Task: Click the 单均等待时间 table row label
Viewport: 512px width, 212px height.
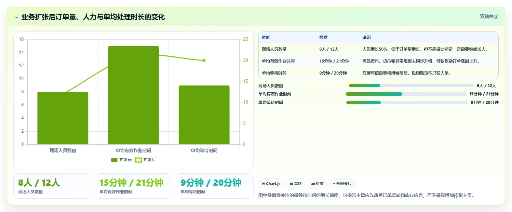Action: point(274,73)
